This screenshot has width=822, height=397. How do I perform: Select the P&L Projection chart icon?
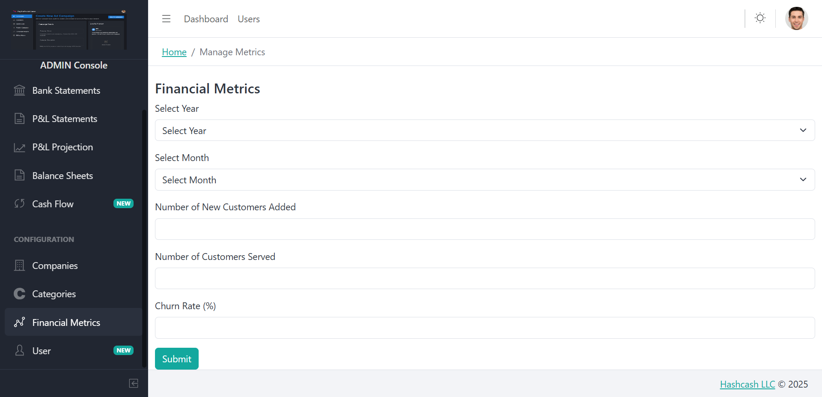coord(19,147)
